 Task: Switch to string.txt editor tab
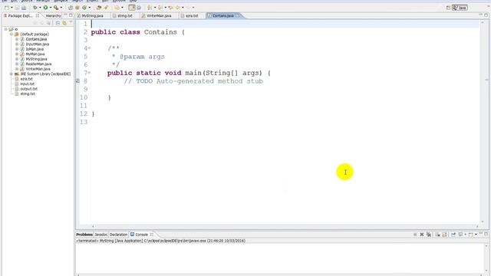click(x=124, y=15)
